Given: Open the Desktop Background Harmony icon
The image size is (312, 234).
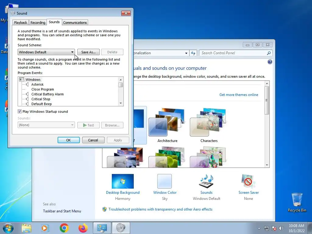Looking at the screenshot, I should [123, 181].
